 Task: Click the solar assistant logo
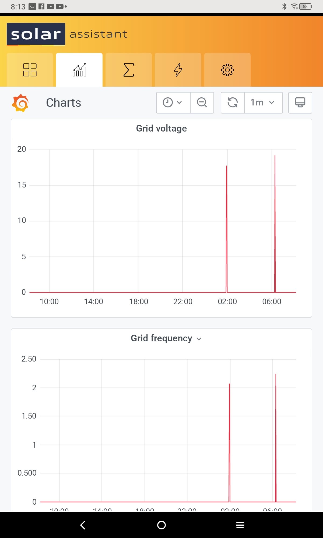pos(67,34)
